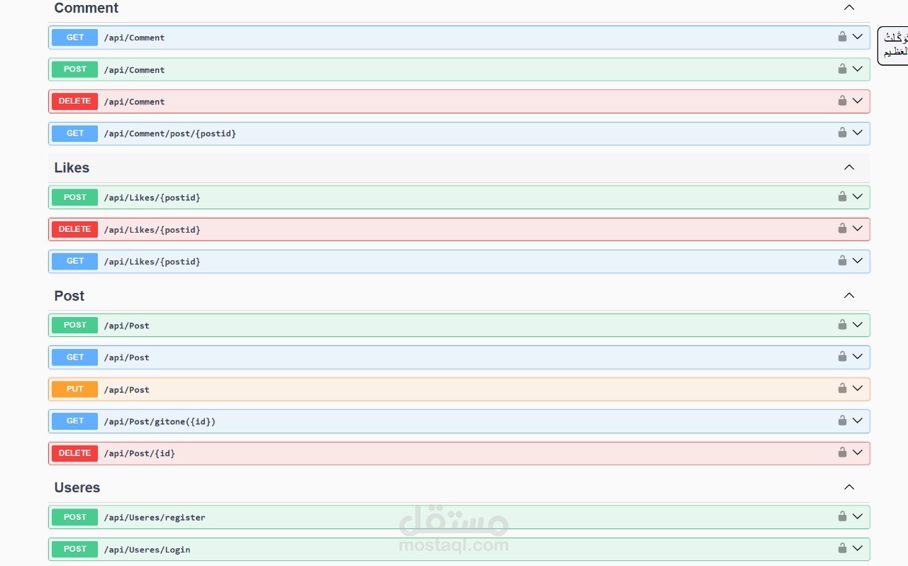Expand GET /api/Post/gitone({id}) via its chevron
The image size is (908, 566).
(x=858, y=421)
